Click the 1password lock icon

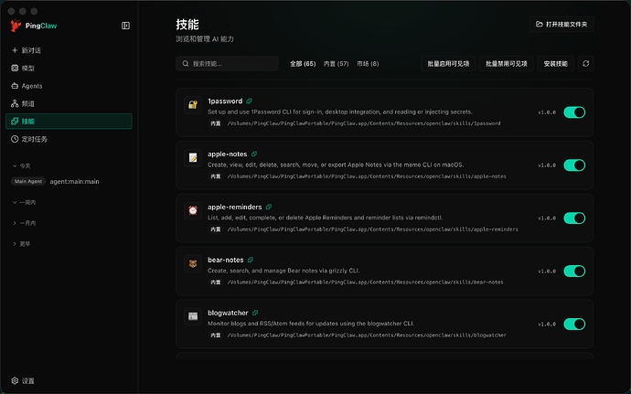(x=193, y=104)
